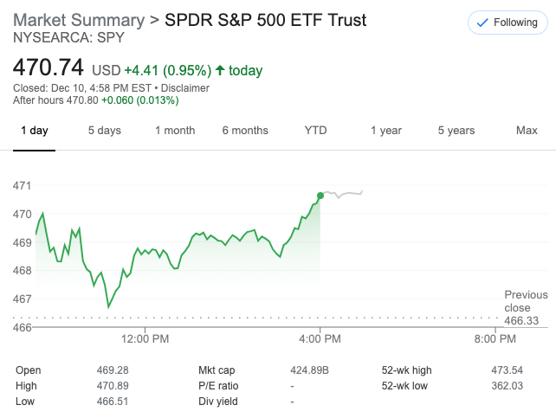Click the green up arrow next to today
Screen dimensions: 556x418
[x=220, y=71]
